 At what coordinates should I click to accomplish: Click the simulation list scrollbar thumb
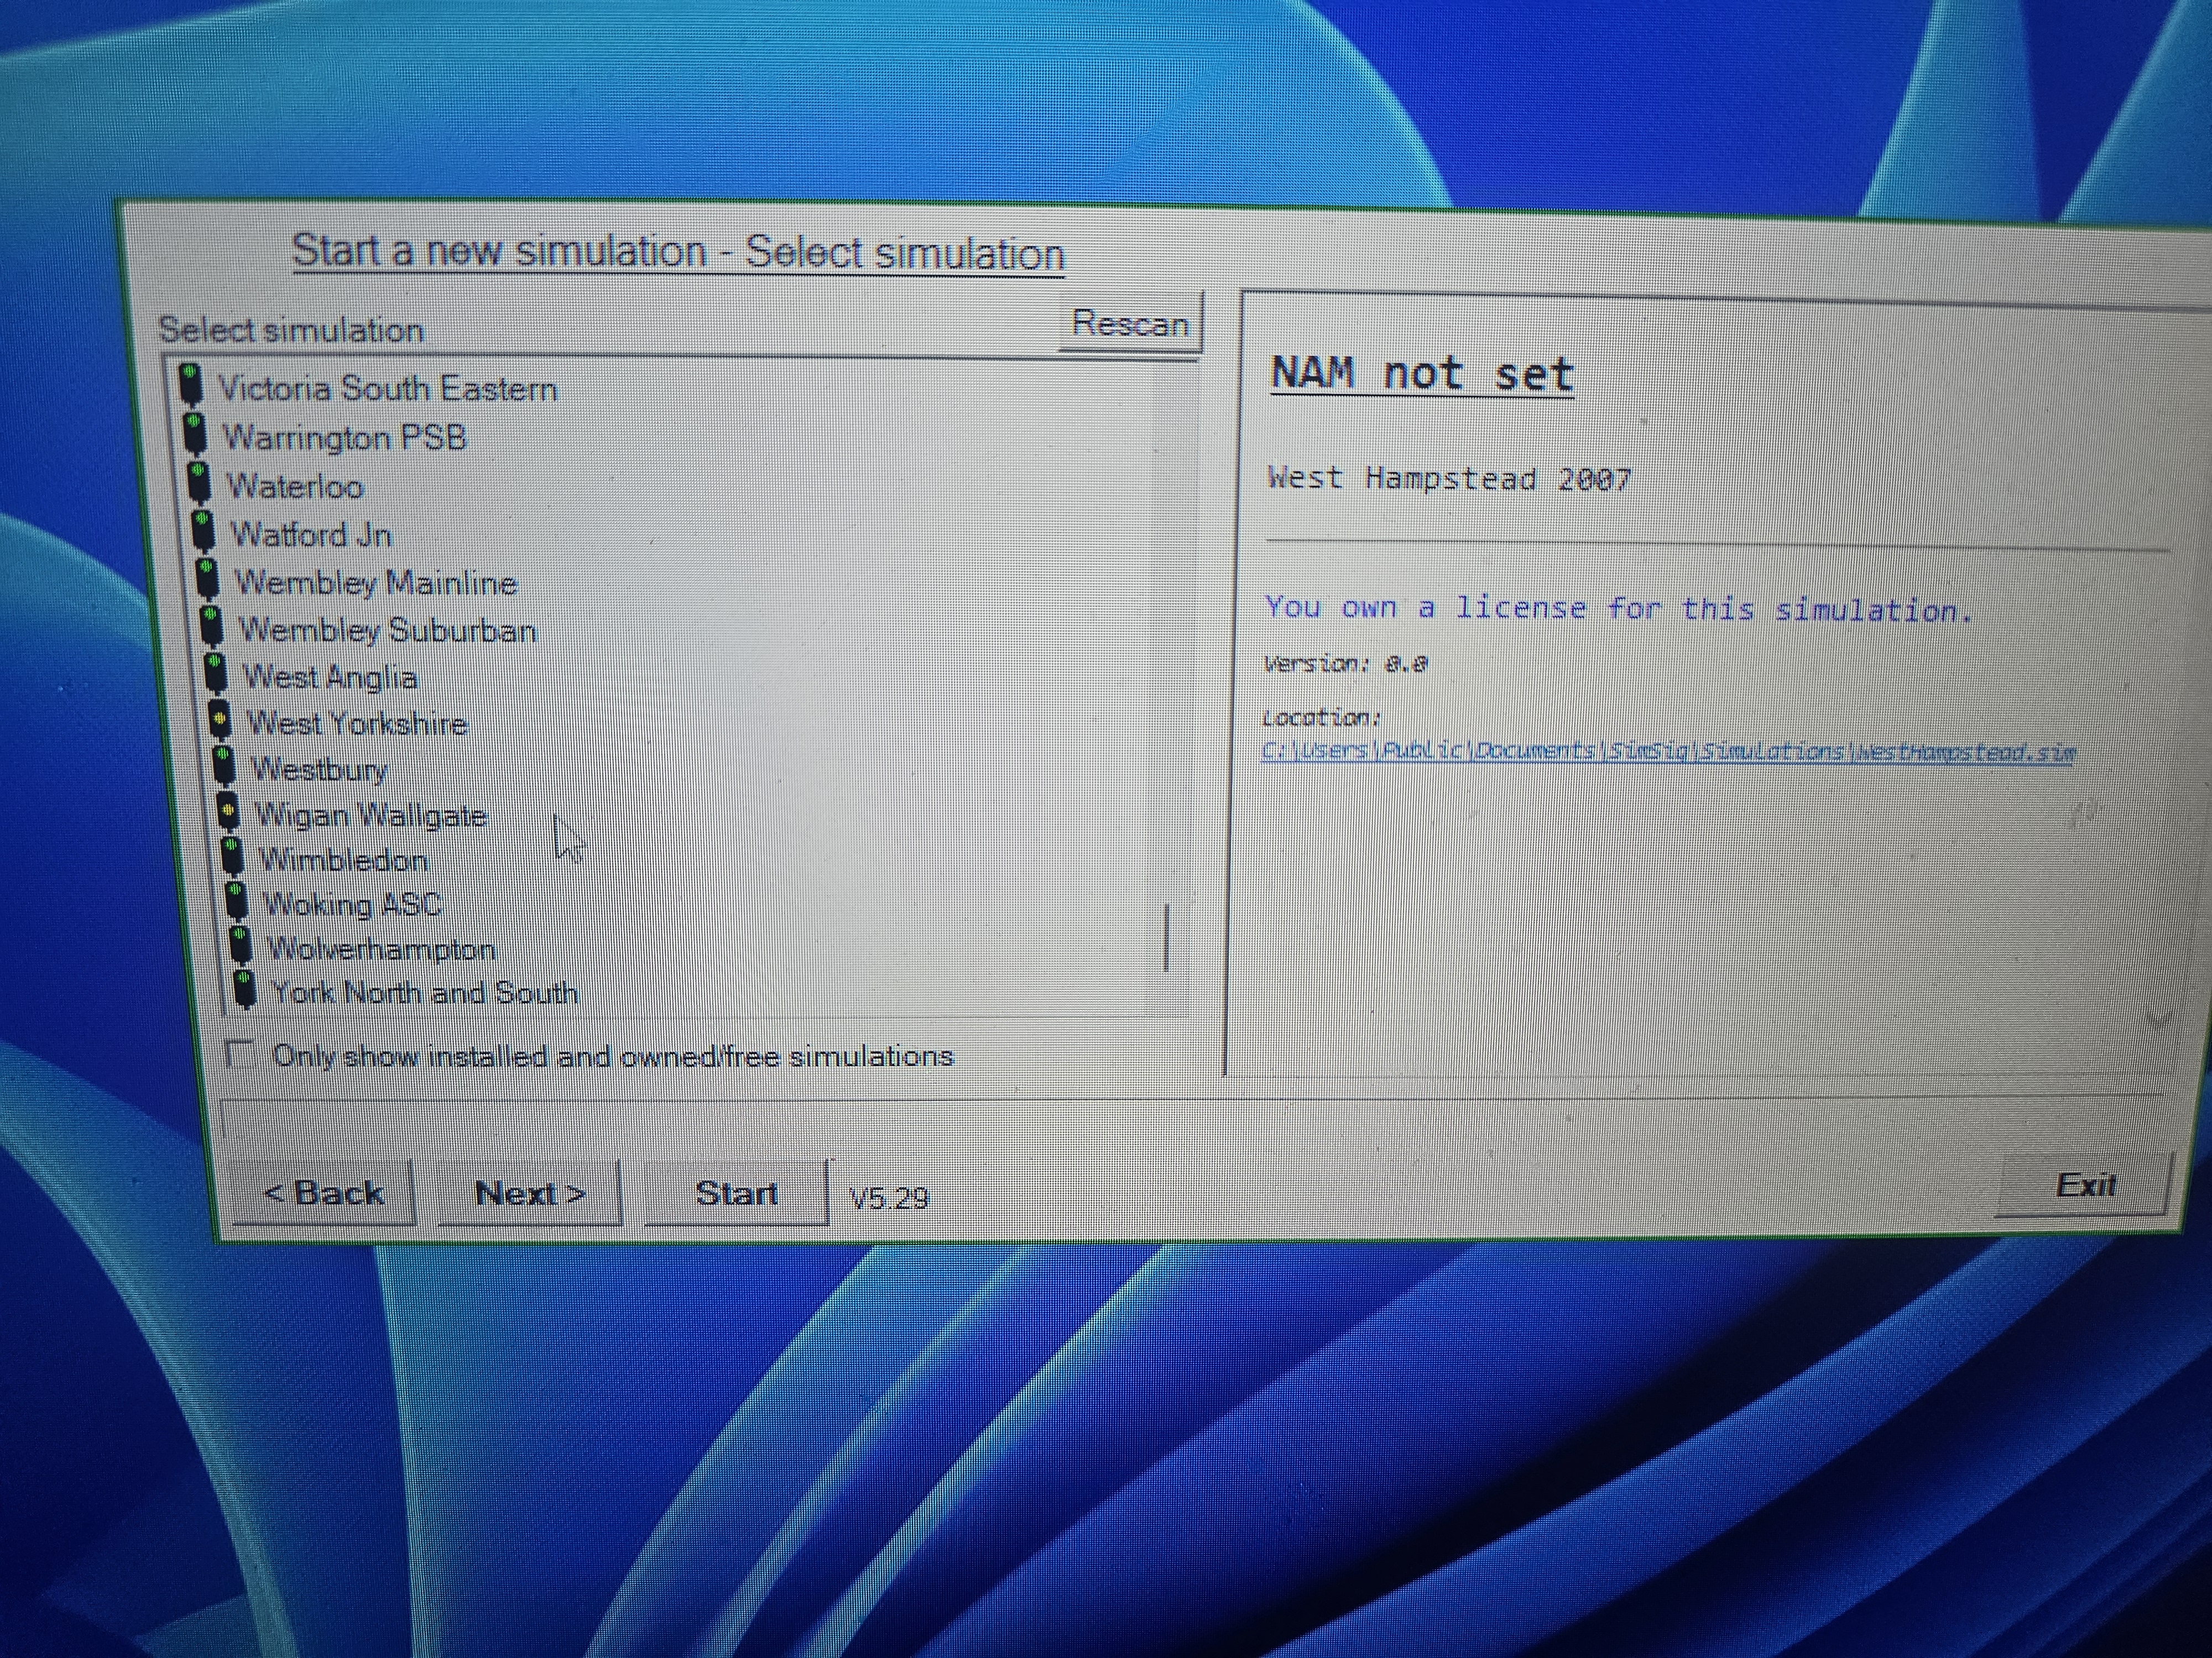click(x=1166, y=938)
